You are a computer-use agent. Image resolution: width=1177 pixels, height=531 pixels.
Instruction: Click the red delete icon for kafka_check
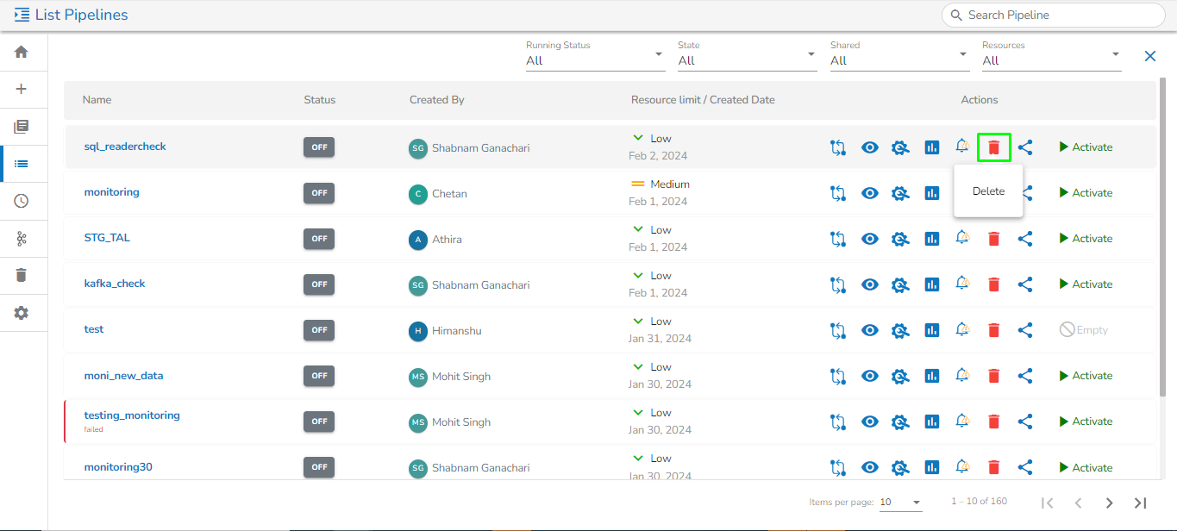pos(993,284)
